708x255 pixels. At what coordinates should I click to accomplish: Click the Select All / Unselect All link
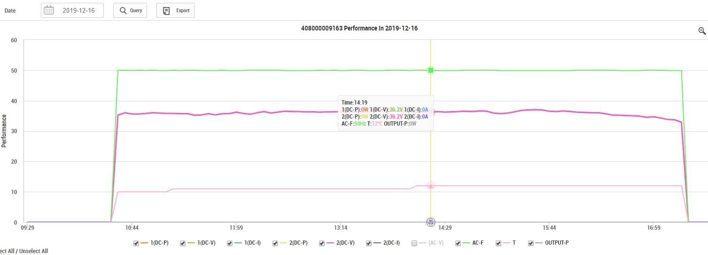pyautogui.click(x=23, y=251)
